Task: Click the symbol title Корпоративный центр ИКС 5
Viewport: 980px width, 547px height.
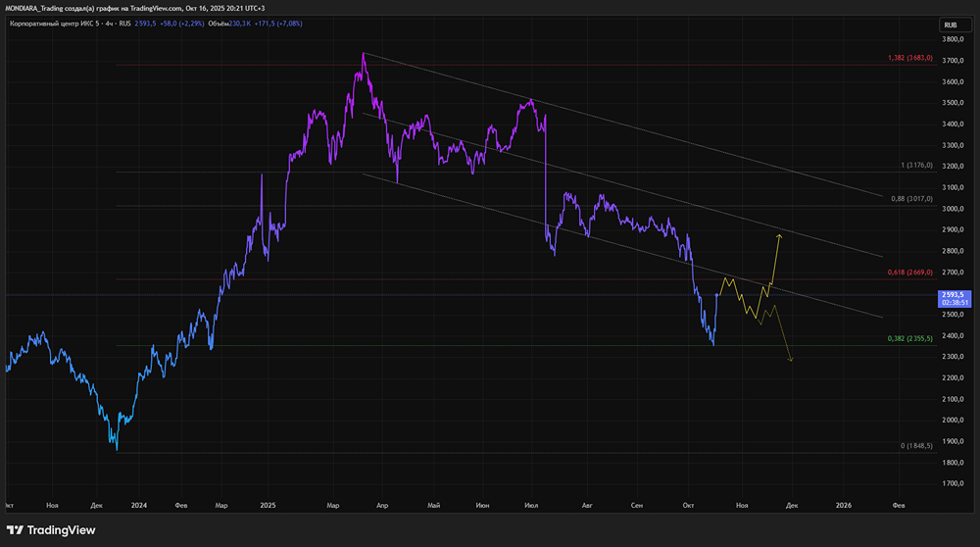Action: click(54, 24)
